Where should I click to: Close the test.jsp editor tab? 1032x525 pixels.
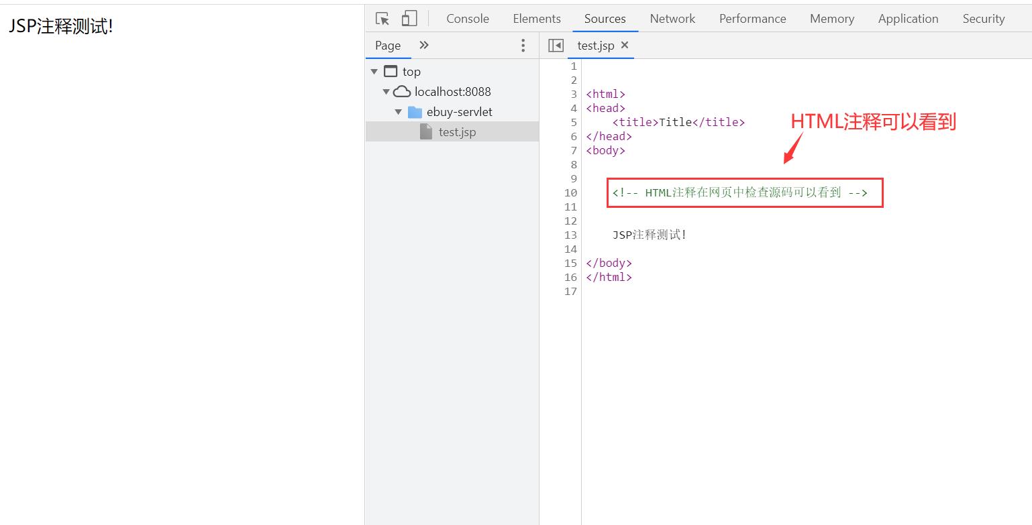[x=625, y=45]
